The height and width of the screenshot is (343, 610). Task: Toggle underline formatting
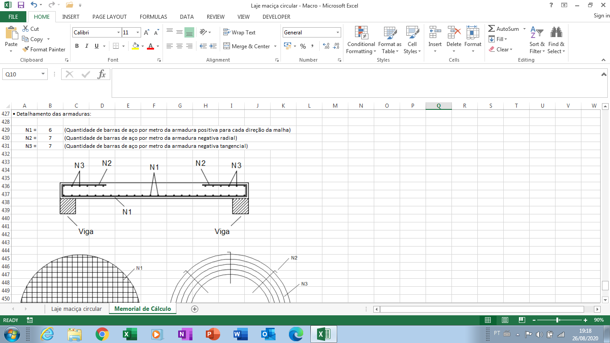coord(96,46)
